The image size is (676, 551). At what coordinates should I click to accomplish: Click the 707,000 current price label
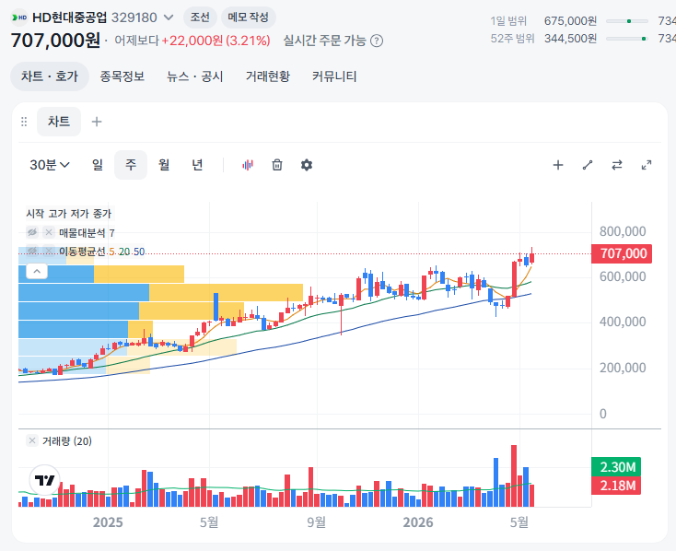click(622, 253)
